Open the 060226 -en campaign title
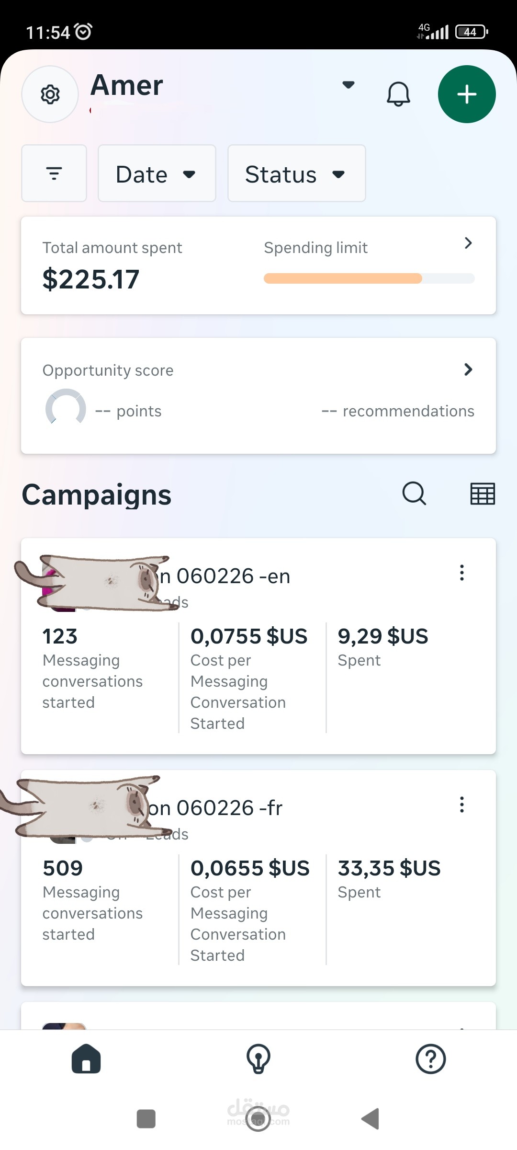 coord(224,576)
